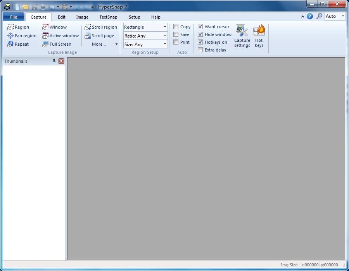
Task: Start an Active window capture
Action: pos(45,36)
